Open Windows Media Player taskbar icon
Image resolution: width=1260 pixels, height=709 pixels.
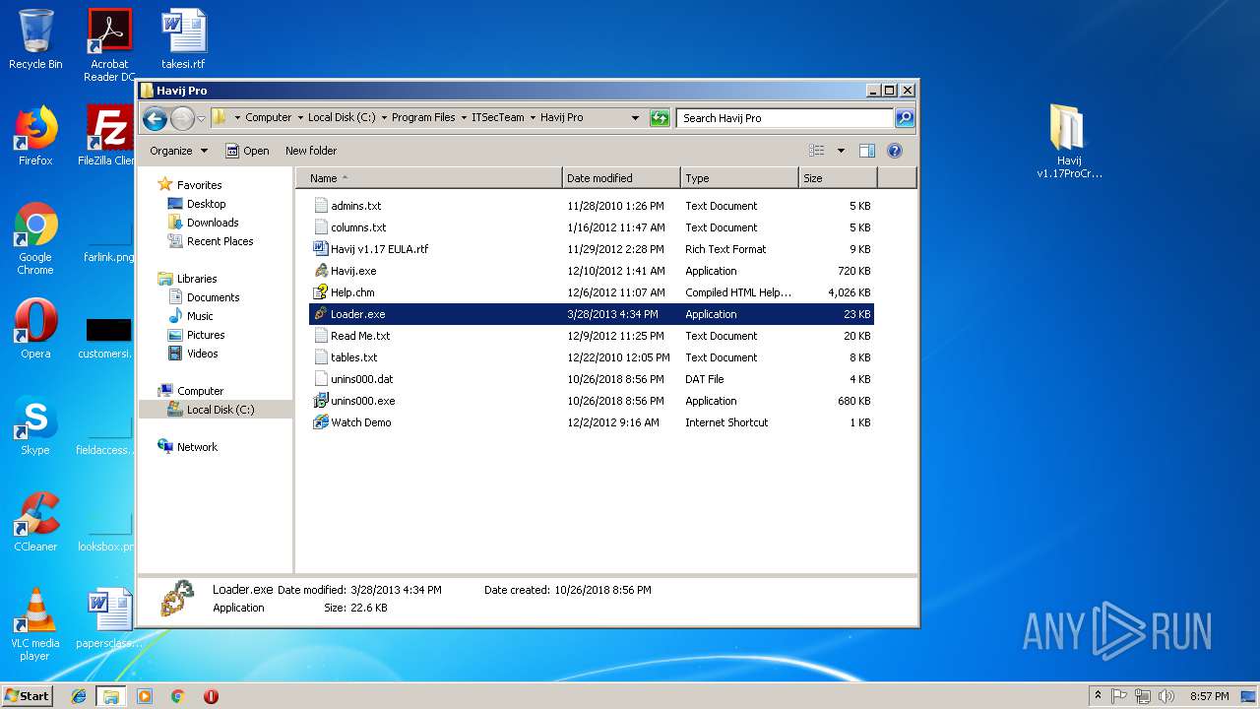(145, 696)
